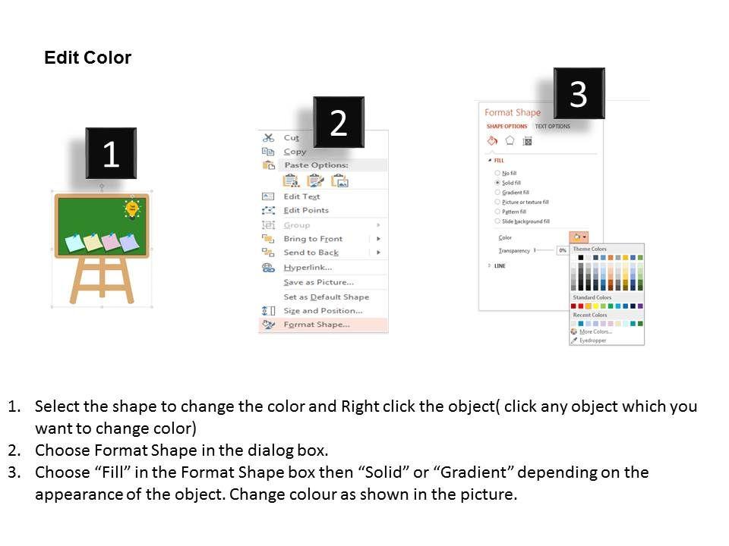
Task: Select the No fill radio button
Action: click(x=497, y=173)
